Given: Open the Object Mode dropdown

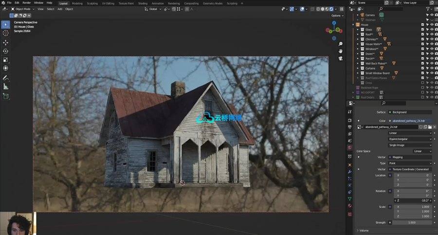Looking at the screenshot, I should (x=22, y=9).
